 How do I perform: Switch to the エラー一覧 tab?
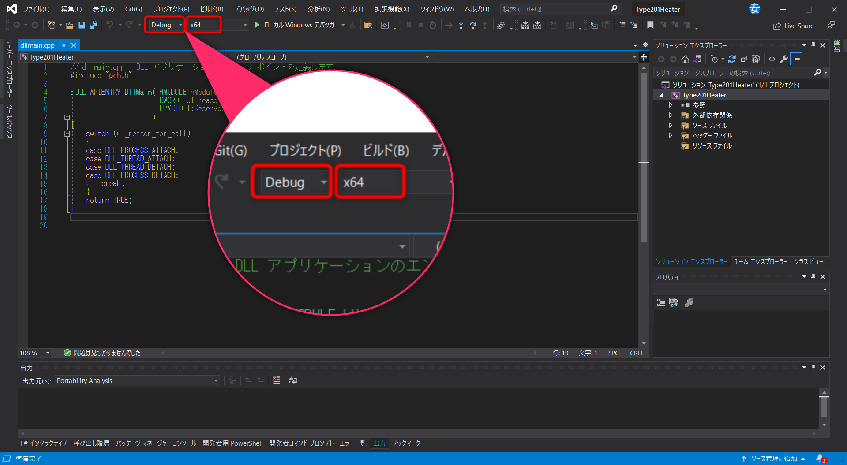click(353, 443)
